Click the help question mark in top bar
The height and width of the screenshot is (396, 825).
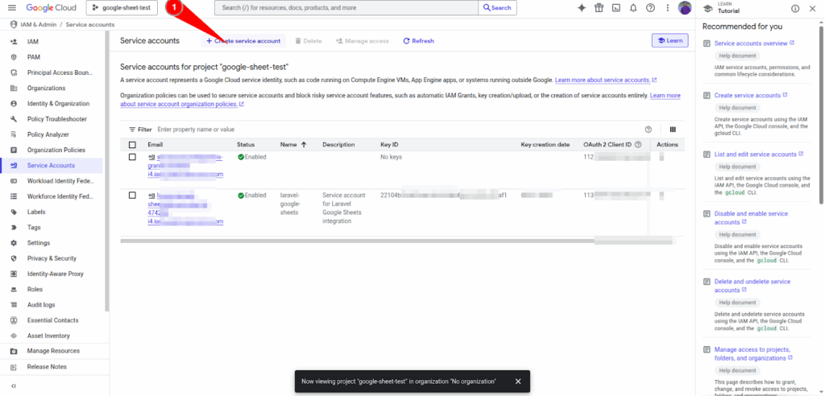click(x=649, y=8)
